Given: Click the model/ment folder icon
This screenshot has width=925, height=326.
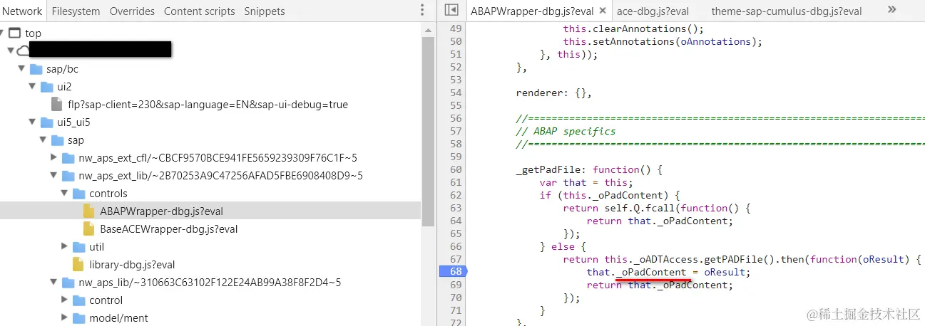Looking at the screenshot, I should pos(79,318).
